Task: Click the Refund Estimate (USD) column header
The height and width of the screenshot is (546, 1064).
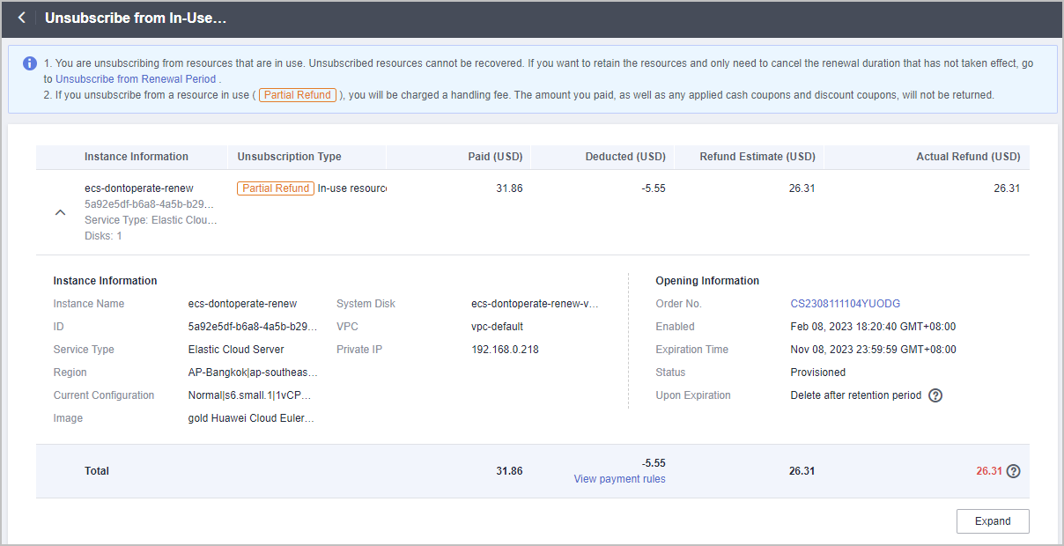Action: pyautogui.click(x=757, y=157)
